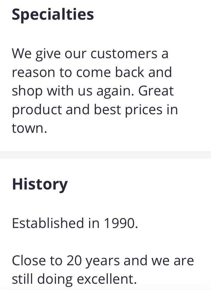The height and width of the screenshot is (290, 211).
Task: Click the gray divider between the sections
Action: click(105, 155)
